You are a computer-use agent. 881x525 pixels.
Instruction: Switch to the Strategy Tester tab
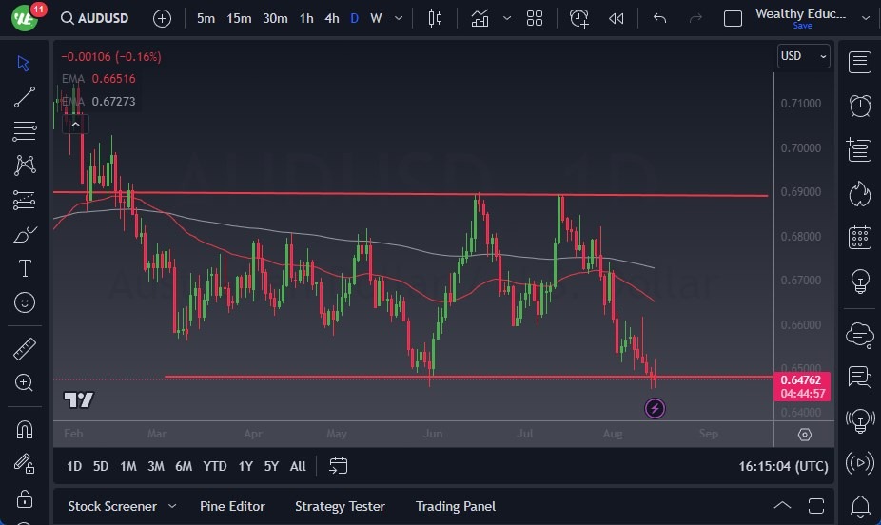click(340, 506)
